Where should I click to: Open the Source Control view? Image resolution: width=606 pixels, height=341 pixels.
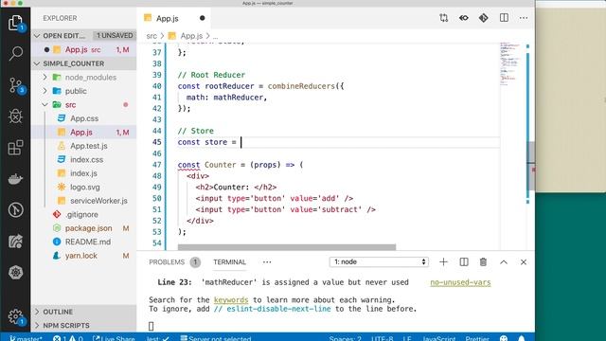(x=15, y=85)
